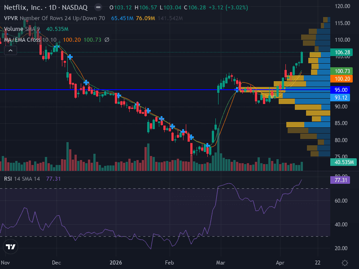This screenshot has height=269, width=359.
Task: Select the MA/EMA Cross legend
Action: [x=30, y=40]
